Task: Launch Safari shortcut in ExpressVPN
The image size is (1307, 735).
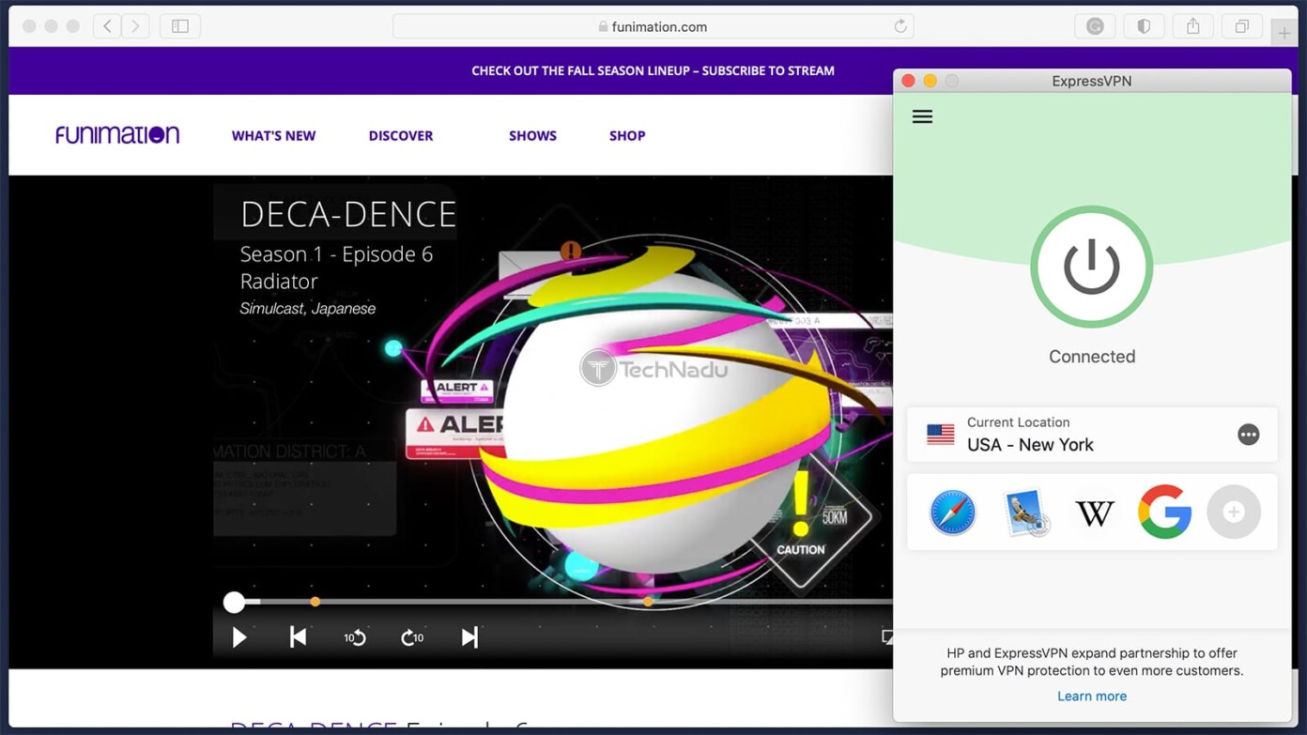Action: point(952,513)
